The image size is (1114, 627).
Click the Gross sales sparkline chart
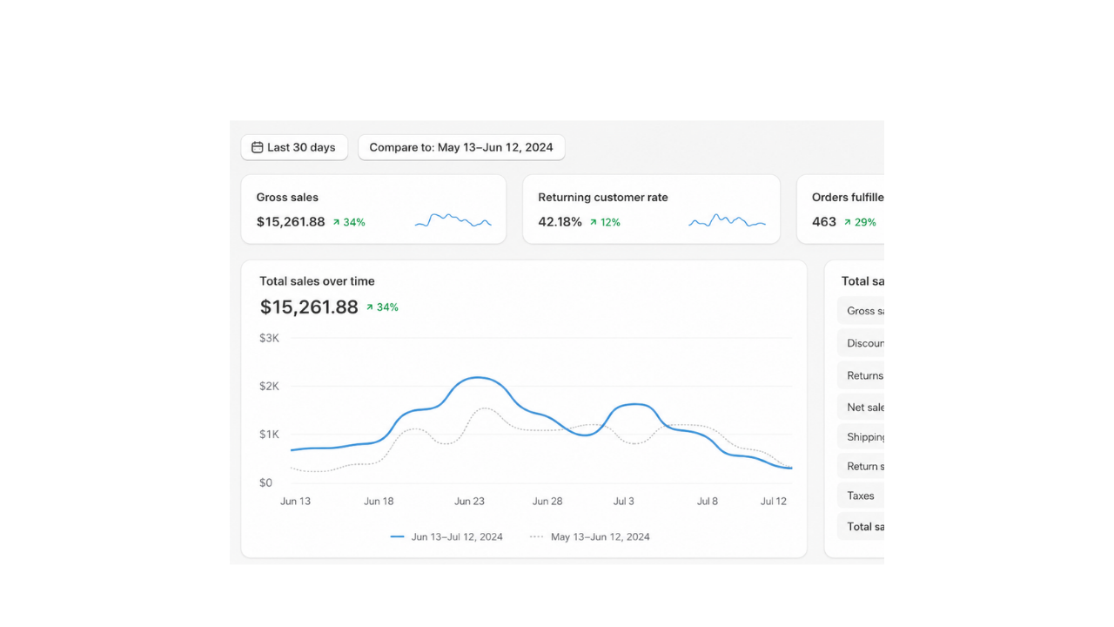tap(453, 220)
